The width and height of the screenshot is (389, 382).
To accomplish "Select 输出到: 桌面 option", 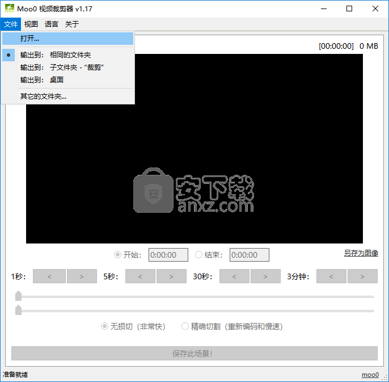I will coord(67,79).
